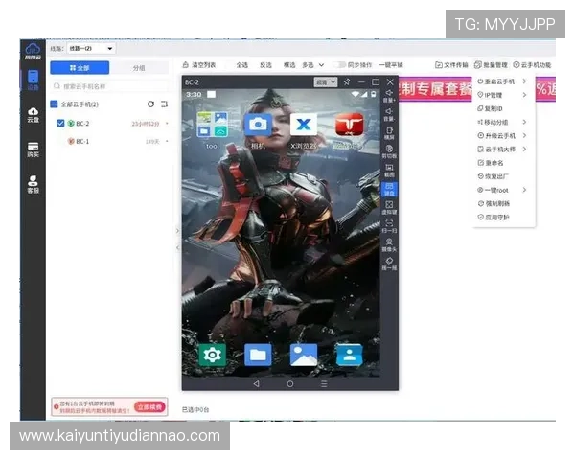Click 清空列表 to clear the list

point(199,65)
